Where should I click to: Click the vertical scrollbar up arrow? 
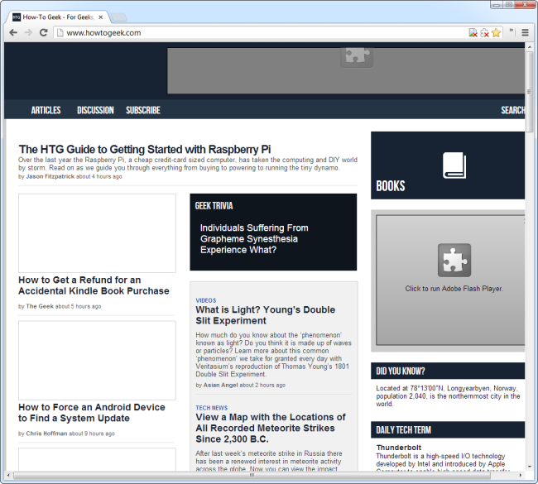click(x=529, y=46)
